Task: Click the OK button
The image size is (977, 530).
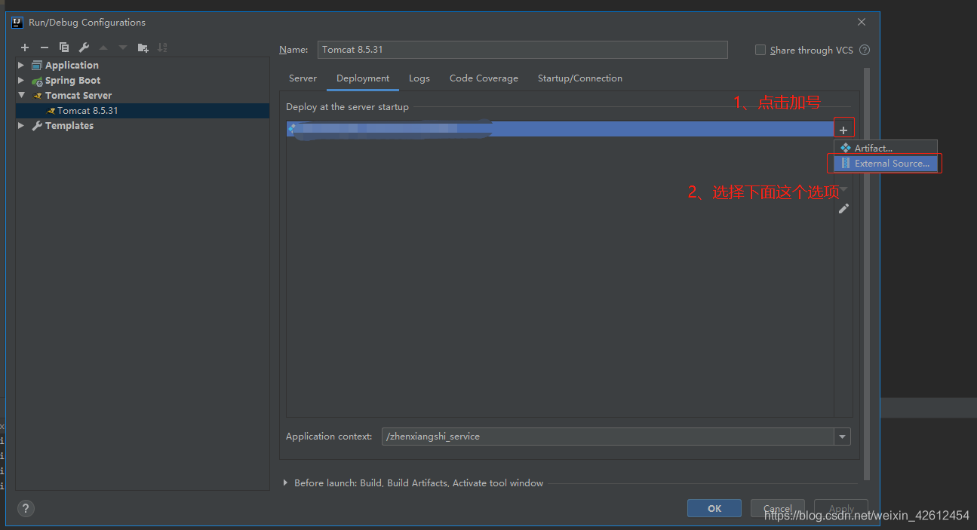Action: (714, 508)
